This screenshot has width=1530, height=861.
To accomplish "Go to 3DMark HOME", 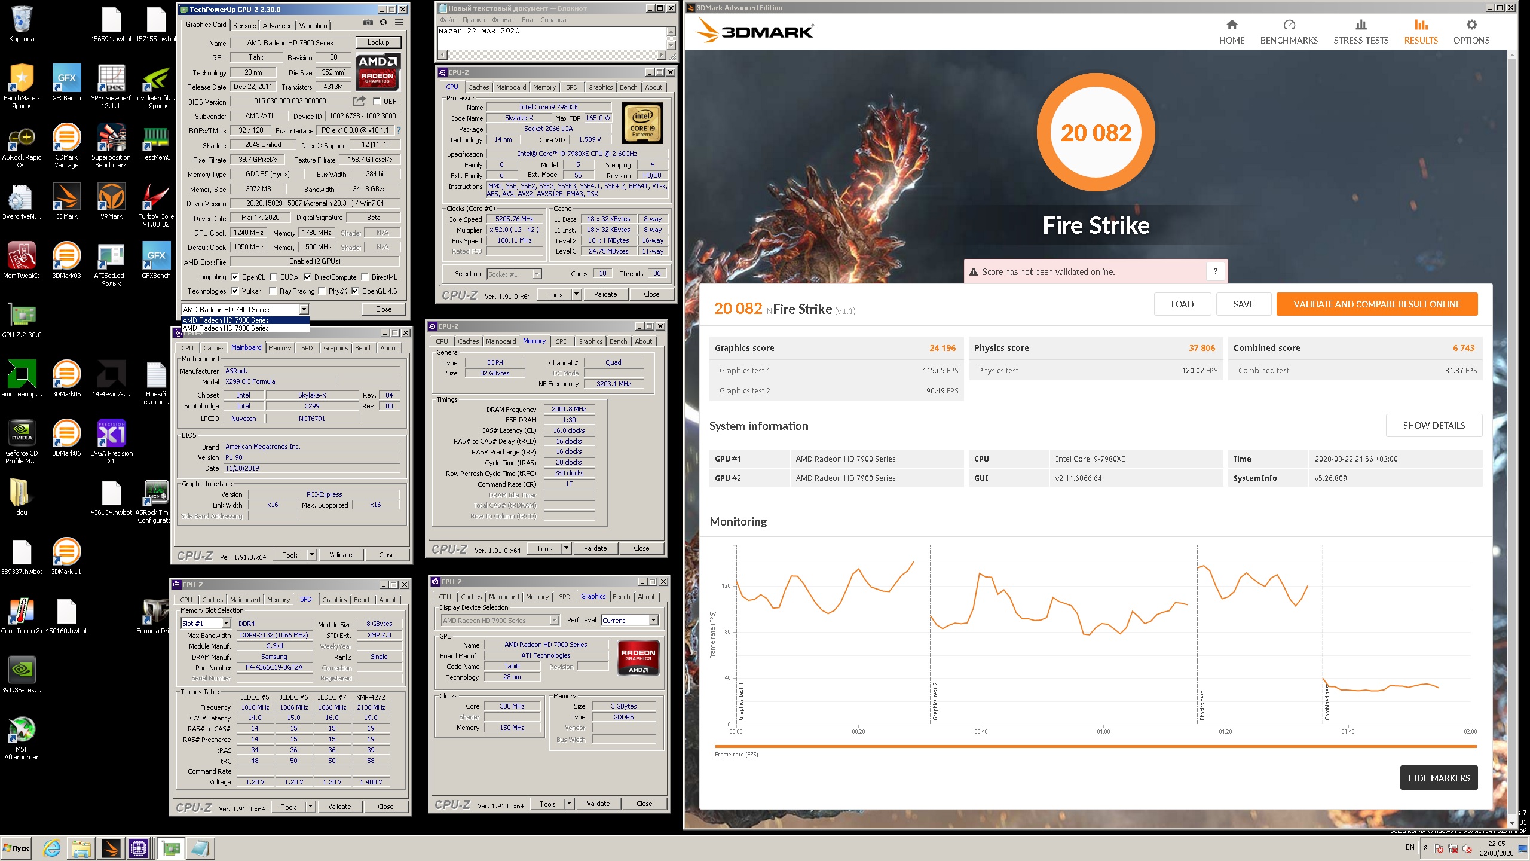I will point(1231,32).
